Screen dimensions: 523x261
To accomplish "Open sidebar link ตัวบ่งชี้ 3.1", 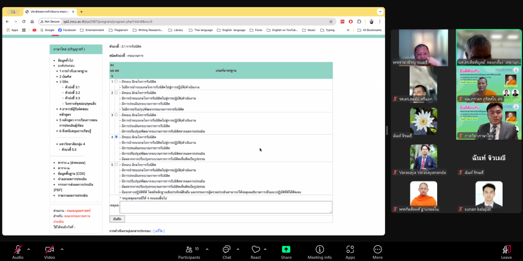I will click(x=73, y=87).
